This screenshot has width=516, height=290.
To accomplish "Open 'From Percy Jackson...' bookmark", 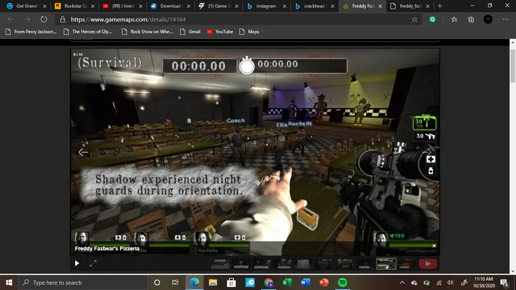I will click(32, 32).
